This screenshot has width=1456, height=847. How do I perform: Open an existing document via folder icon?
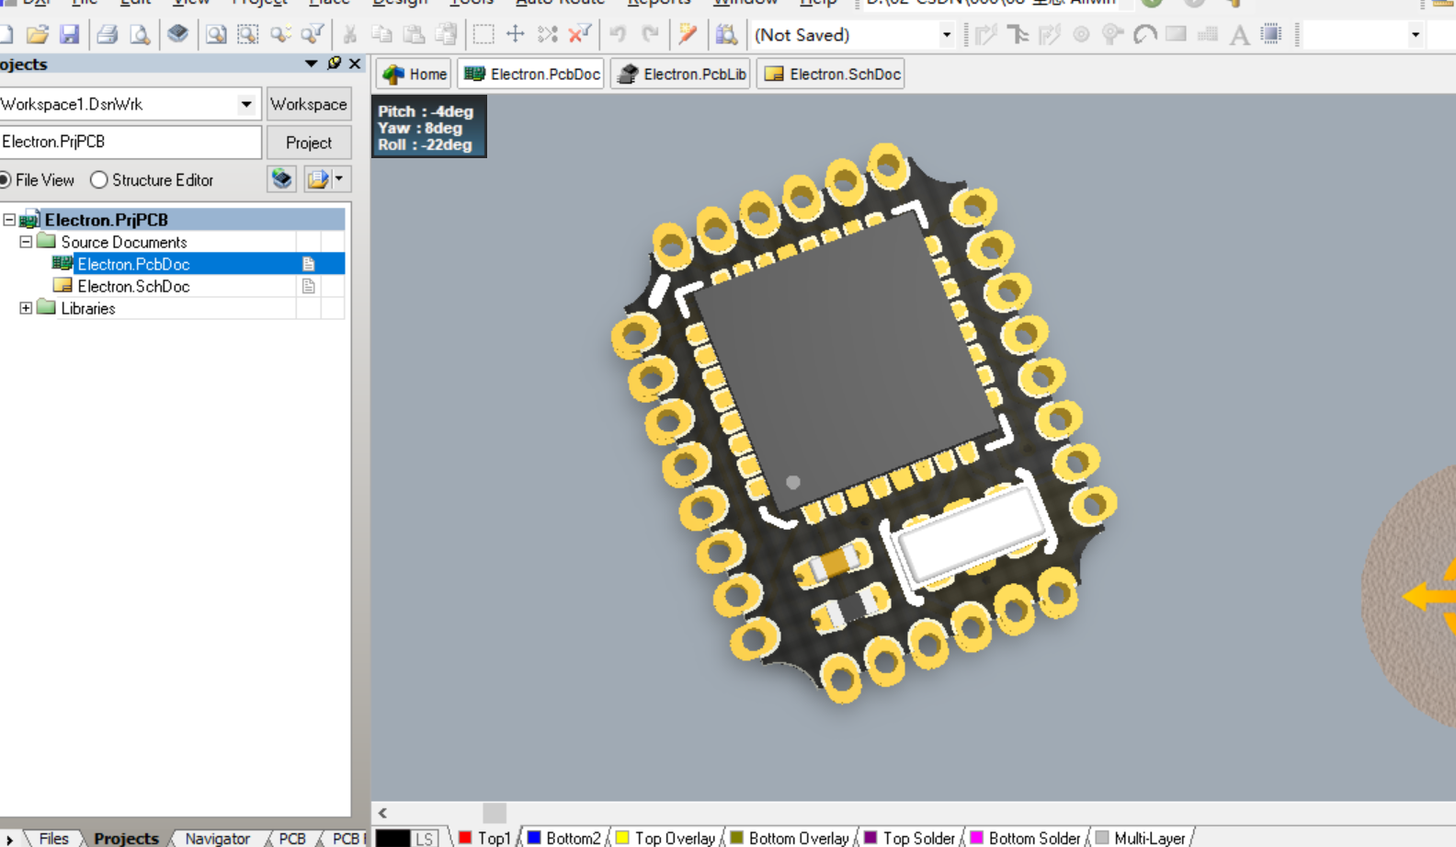(x=37, y=35)
